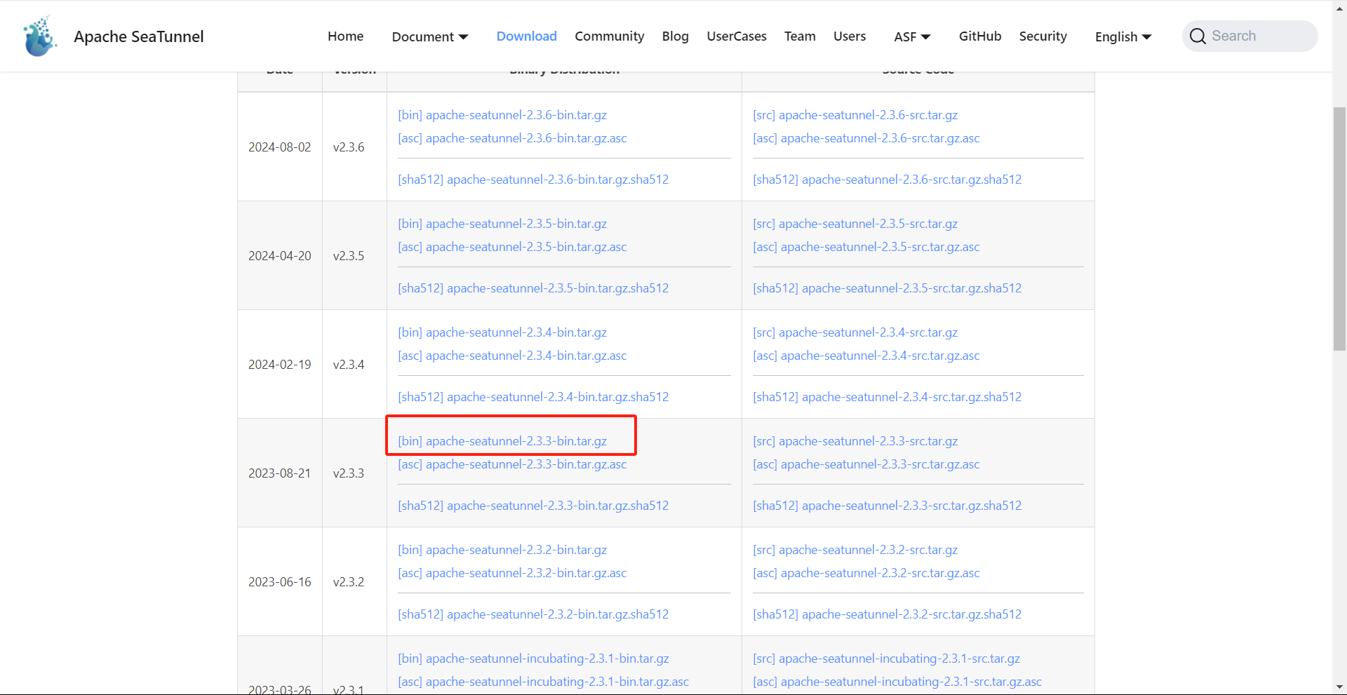Image resolution: width=1347 pixels, height=695 pixels.
Task: Open the 2.3.2 src asc signature link
Action: (x=866, y=573)
